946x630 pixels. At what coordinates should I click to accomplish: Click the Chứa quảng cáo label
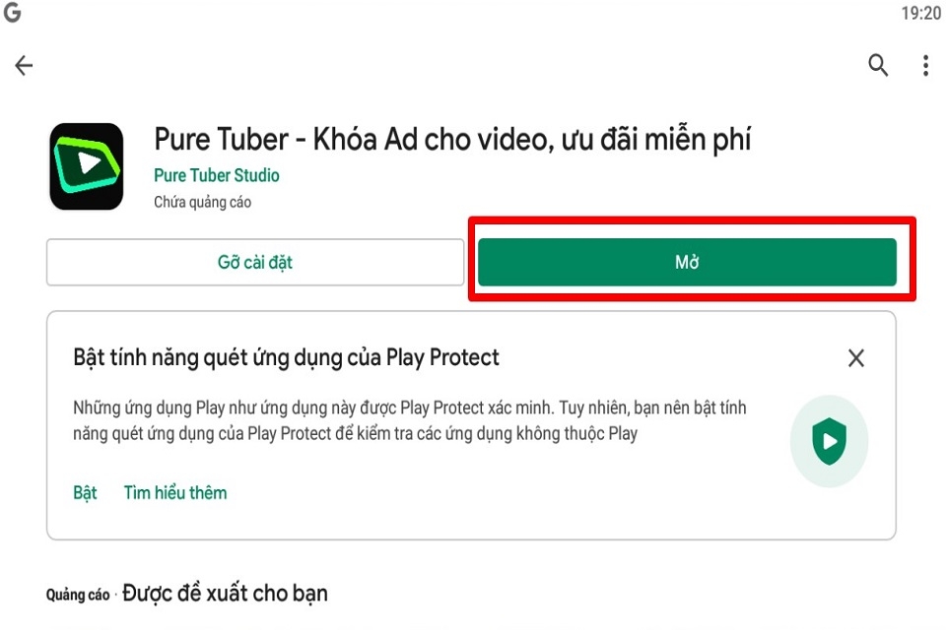(x=203, y=202)
